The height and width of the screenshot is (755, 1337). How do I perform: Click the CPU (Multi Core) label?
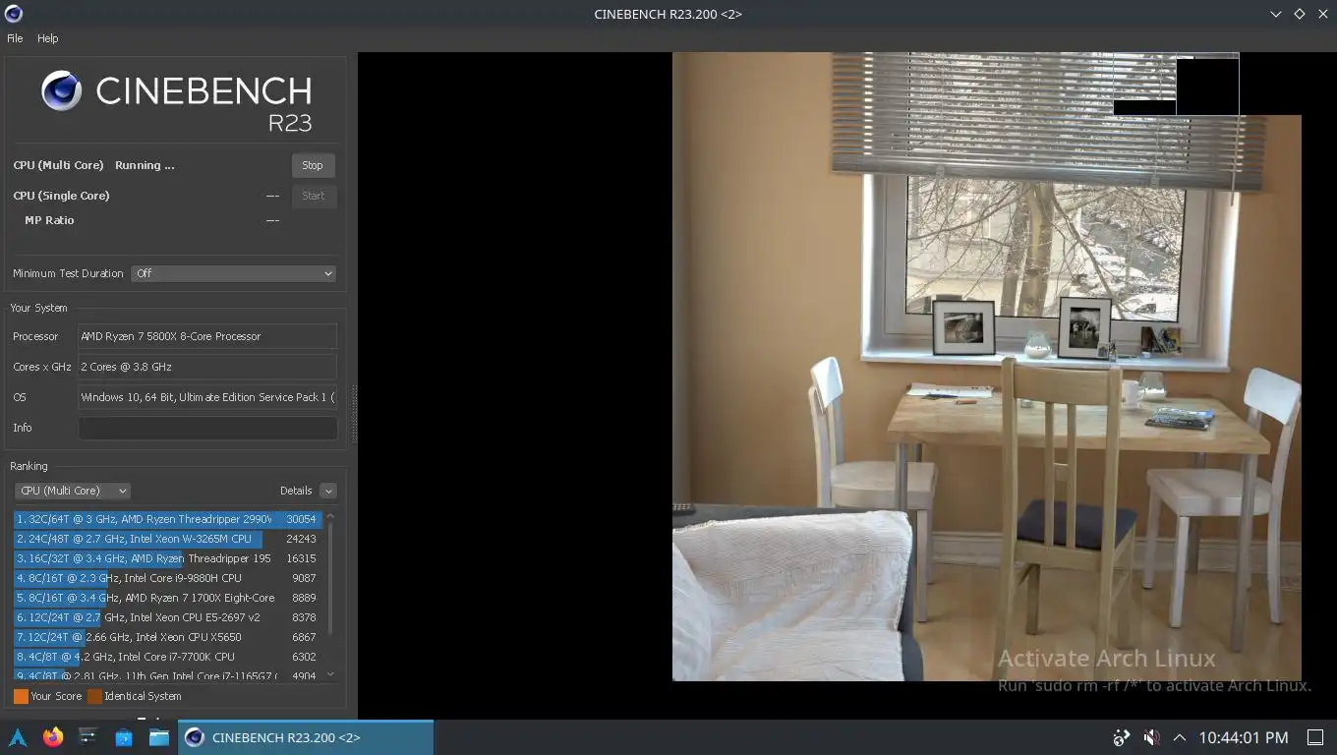pyautogui.click(x=58, y=165)
